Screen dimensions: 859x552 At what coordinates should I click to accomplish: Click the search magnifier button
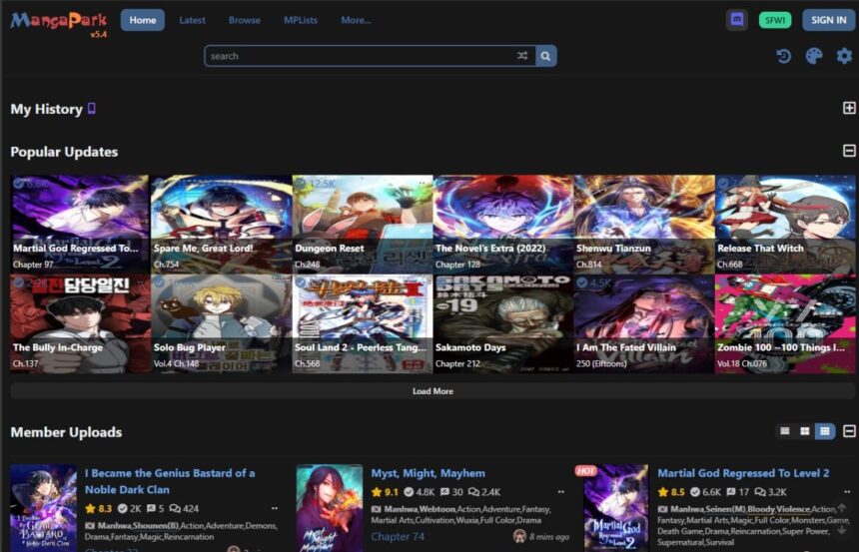coord(545,56)
